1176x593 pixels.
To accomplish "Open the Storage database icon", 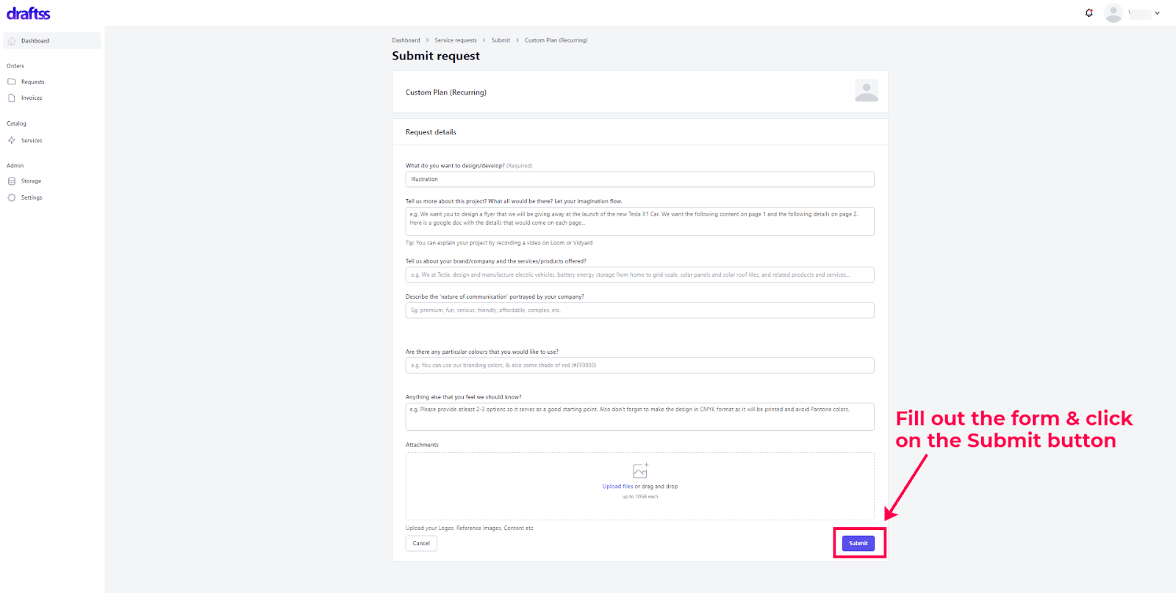I will pyautogui.click(x=12, y=181).
